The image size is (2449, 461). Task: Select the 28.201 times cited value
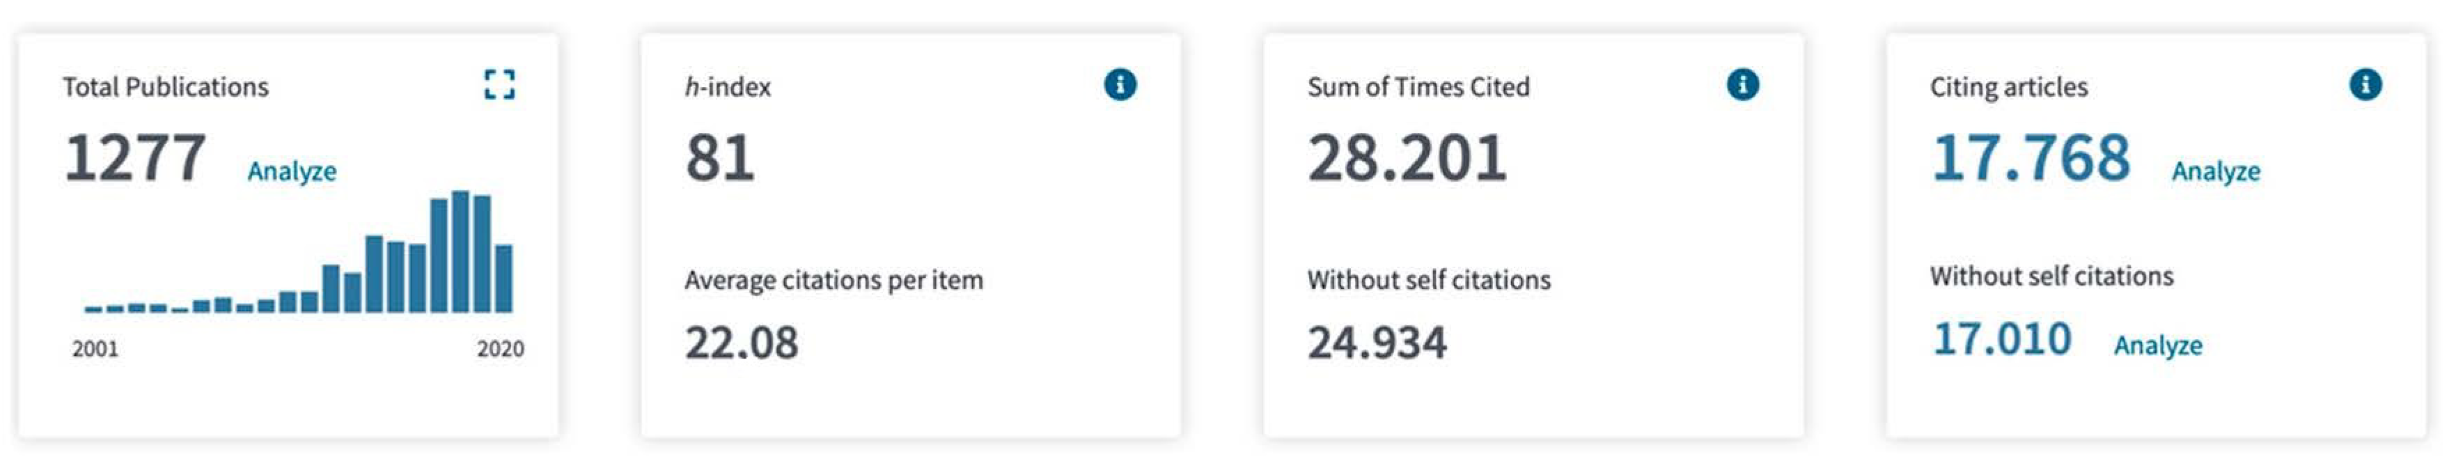[1406, 158]
